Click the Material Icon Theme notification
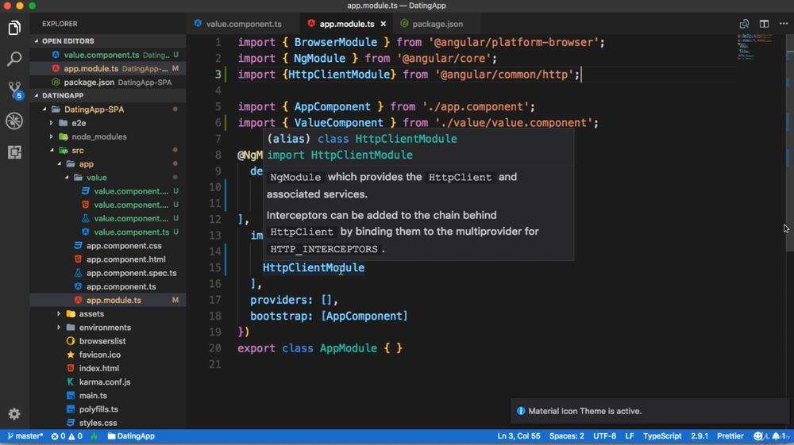The width and height of the screenshot is (794, 445). point(649,411)
